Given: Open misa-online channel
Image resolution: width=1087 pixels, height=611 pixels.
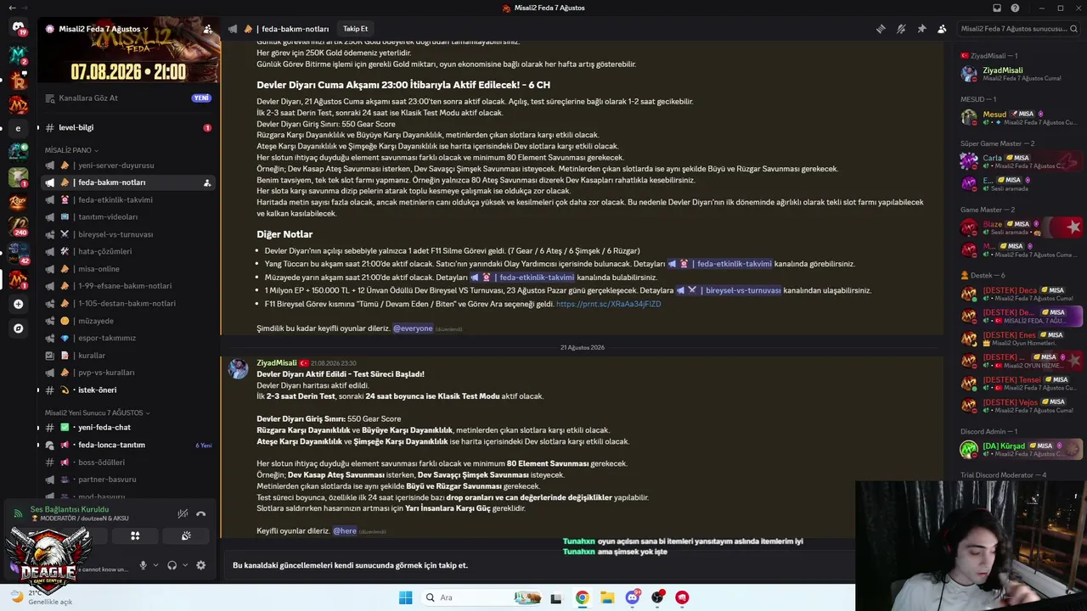Looking at the screenshot, I should click(128, 269).
